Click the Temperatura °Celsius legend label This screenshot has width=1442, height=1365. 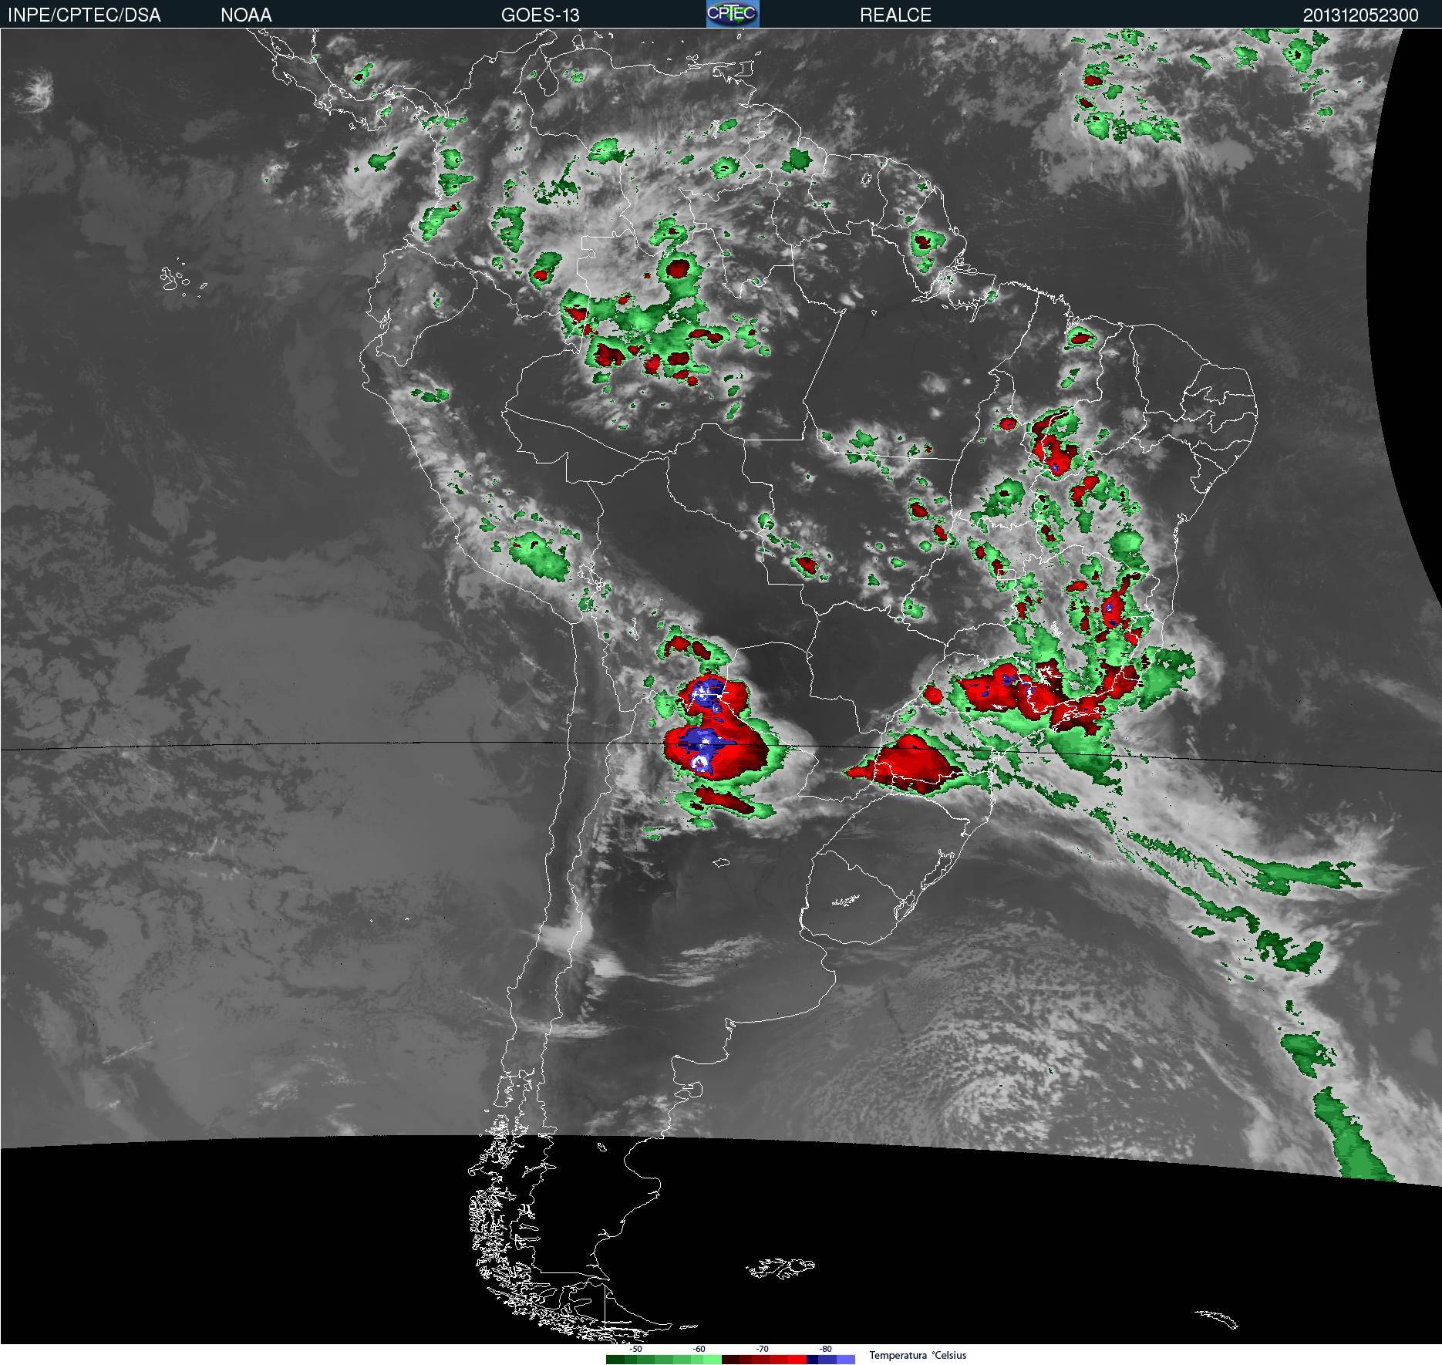918,1355
